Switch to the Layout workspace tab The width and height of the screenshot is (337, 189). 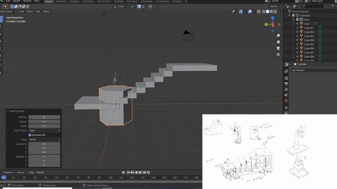49,2
